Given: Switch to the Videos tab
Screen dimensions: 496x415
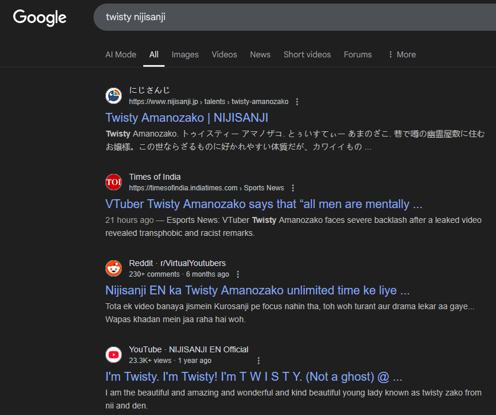Looking at the screenshot, I should (224, 54).
